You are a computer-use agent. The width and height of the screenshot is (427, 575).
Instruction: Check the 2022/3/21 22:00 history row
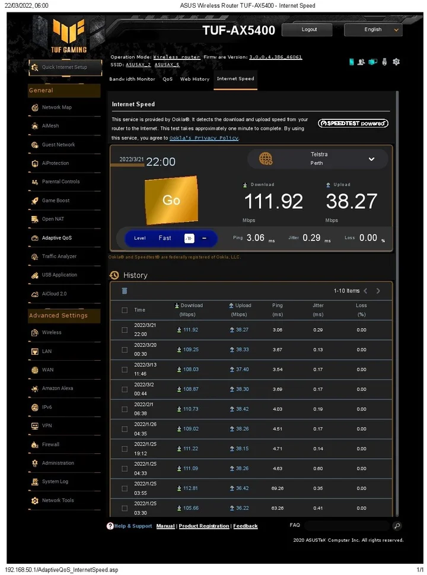[x=125, y=330]
